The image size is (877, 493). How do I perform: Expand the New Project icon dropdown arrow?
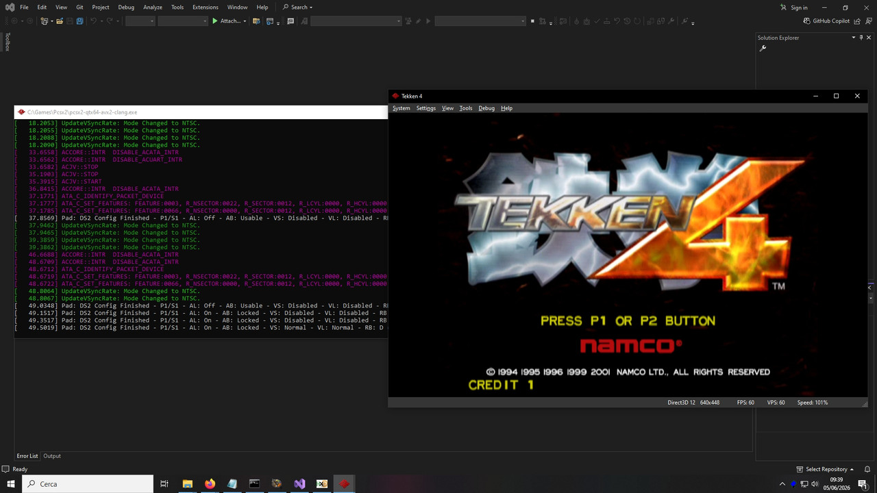coord(51,21)
